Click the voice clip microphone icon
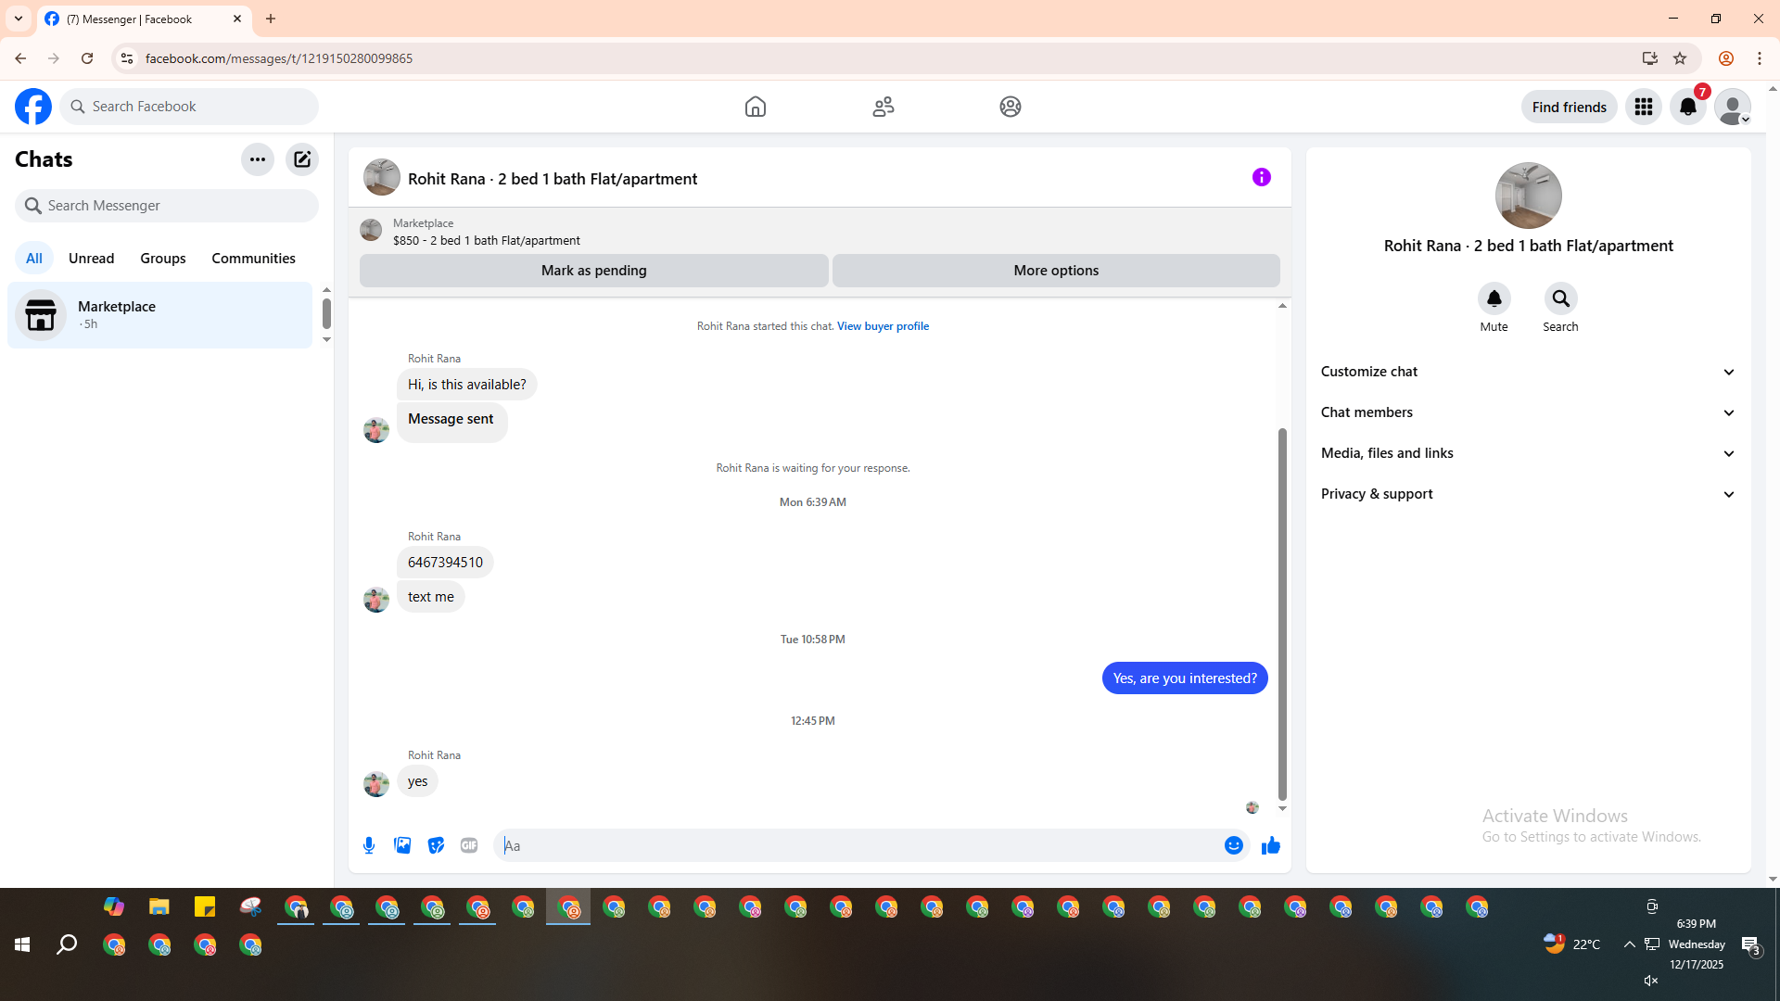This screenshot has height=1001, width=1780. click(369, 845)
